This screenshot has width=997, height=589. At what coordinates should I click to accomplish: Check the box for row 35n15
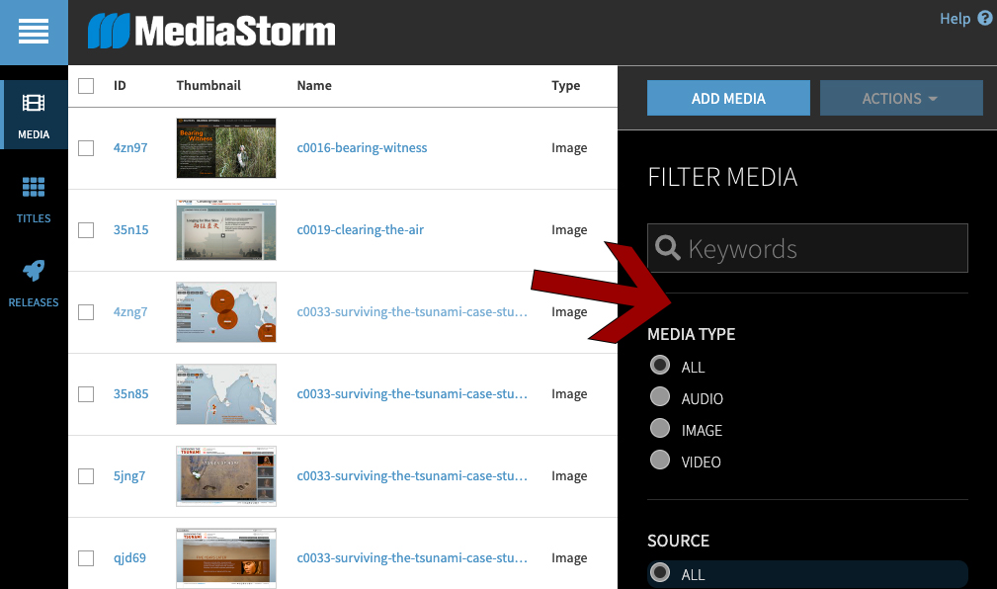86,230
